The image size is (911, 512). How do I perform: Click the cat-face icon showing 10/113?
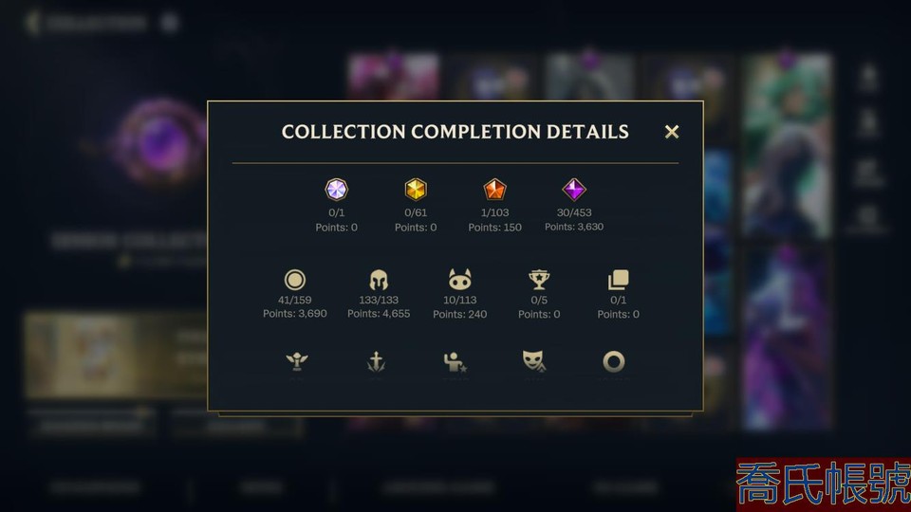(x=459, y=279)
